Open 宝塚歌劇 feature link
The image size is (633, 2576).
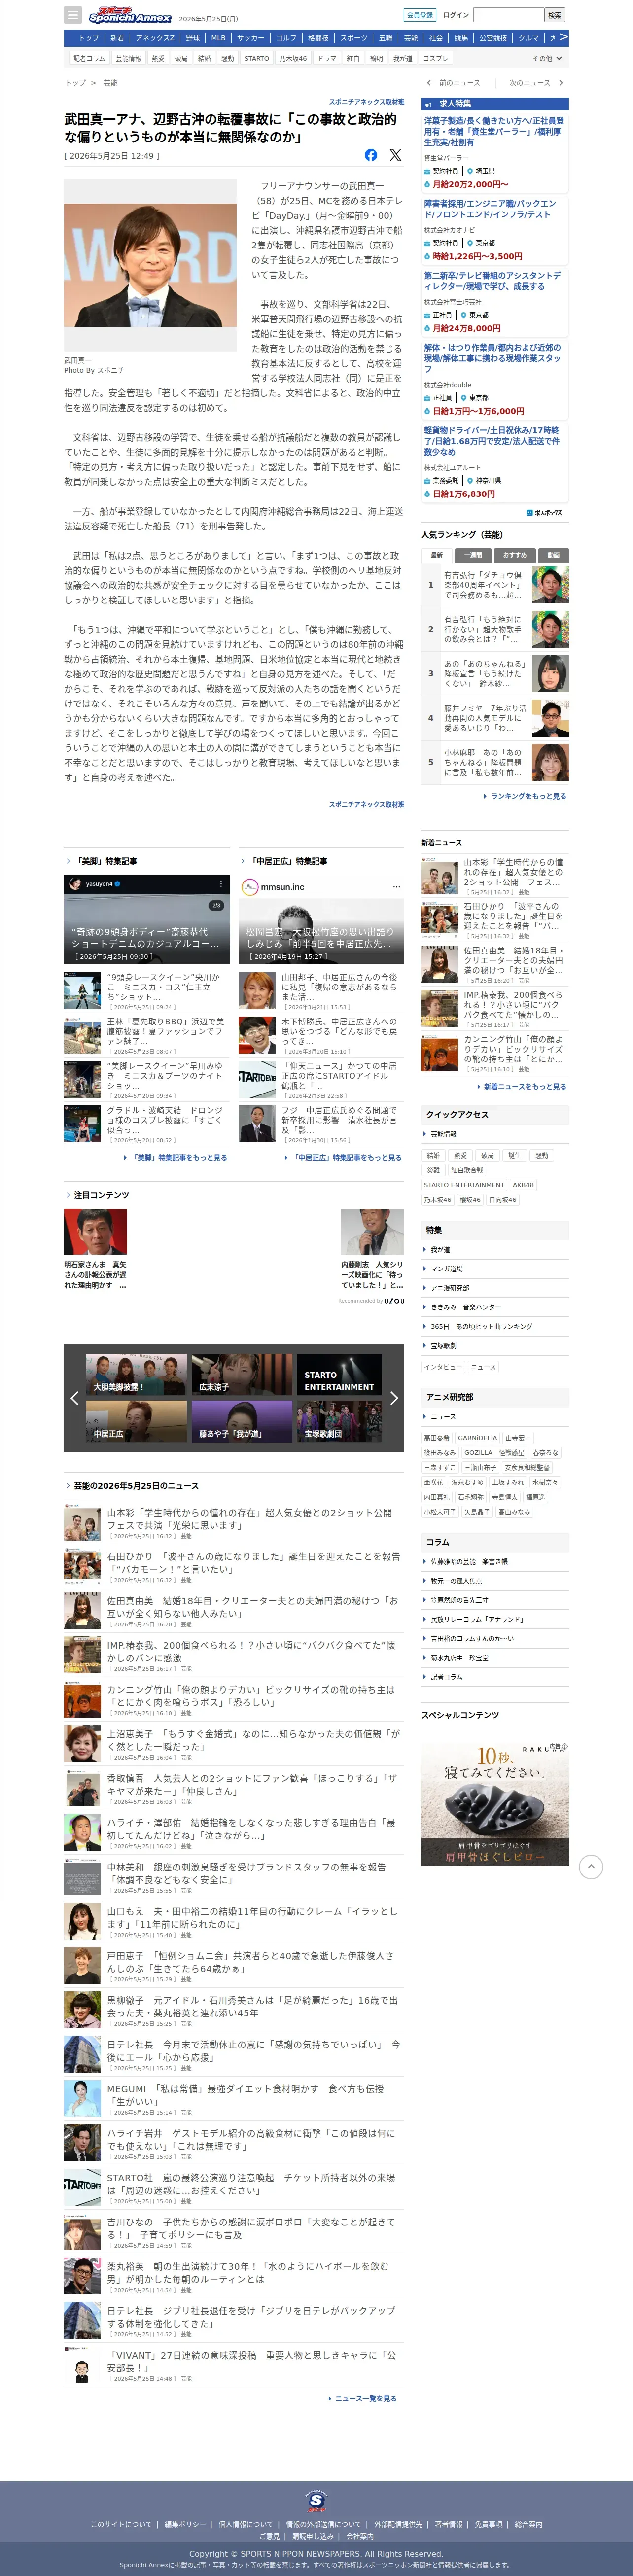point(443,1345)
